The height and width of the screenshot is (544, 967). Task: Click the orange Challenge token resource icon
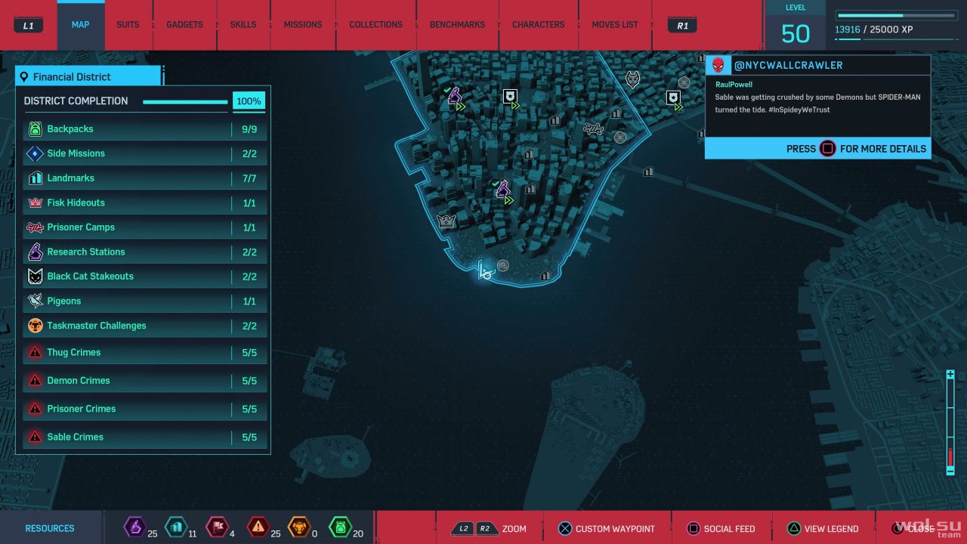click(x=299, y=527)
